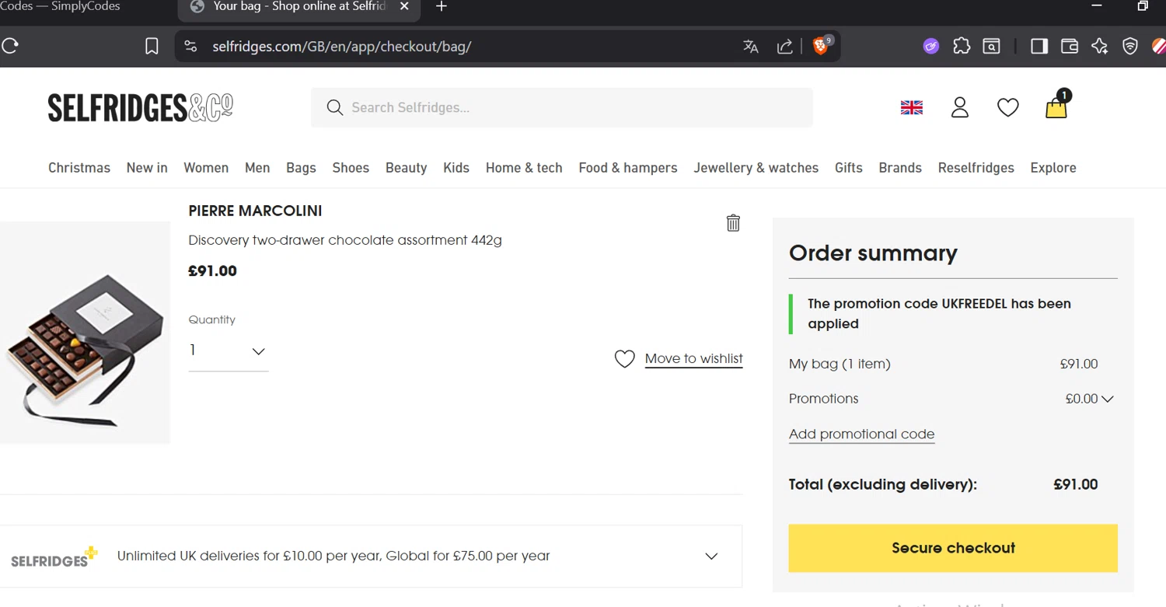The width and height of the screenshot is (1166, 607).
Task: Open a new browser tab
Action: point(442,7)
